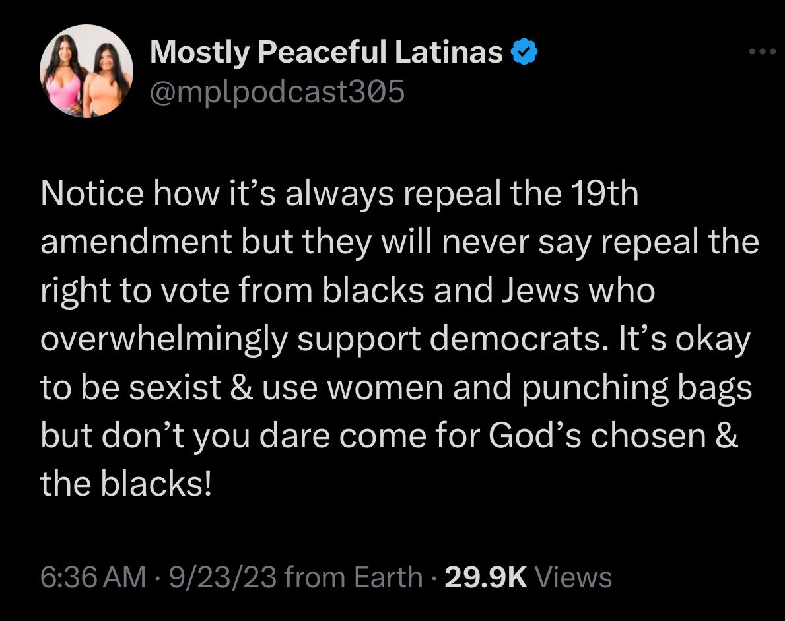Screen dimensions: 785x621
Task: Click the tweet's first line mentioning 19th
Action: click(x=339, y=195)
